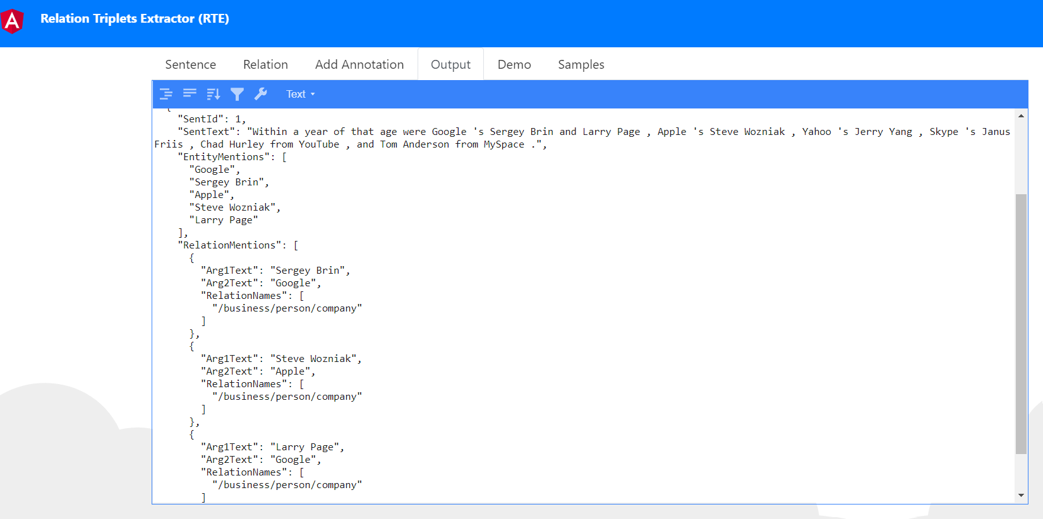Image resolution: width=1043 pixels, height=519 pixels.
Task: Click the scrollbar up arrow
Action: tap(1021, 116)
